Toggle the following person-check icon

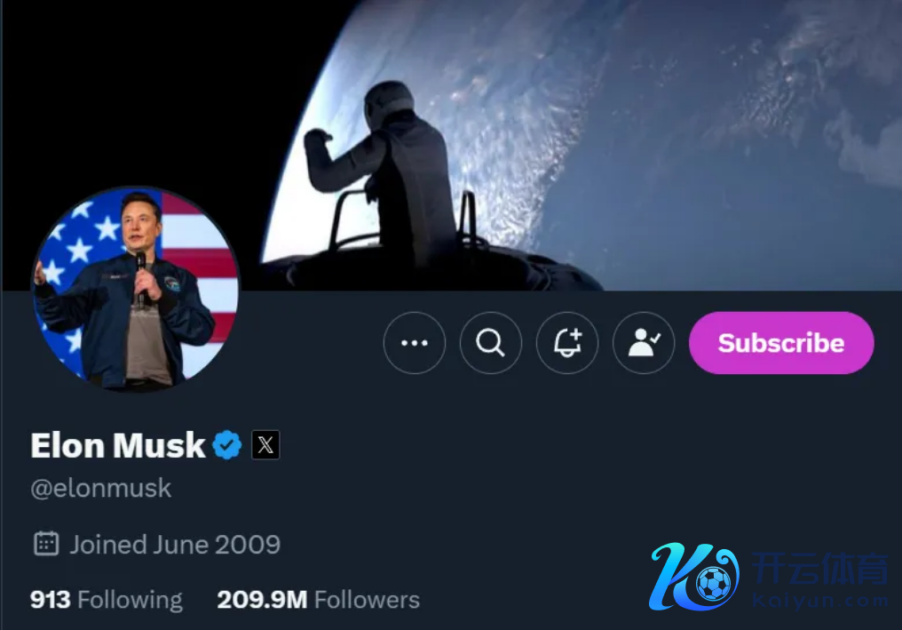(x=644, y=343)
